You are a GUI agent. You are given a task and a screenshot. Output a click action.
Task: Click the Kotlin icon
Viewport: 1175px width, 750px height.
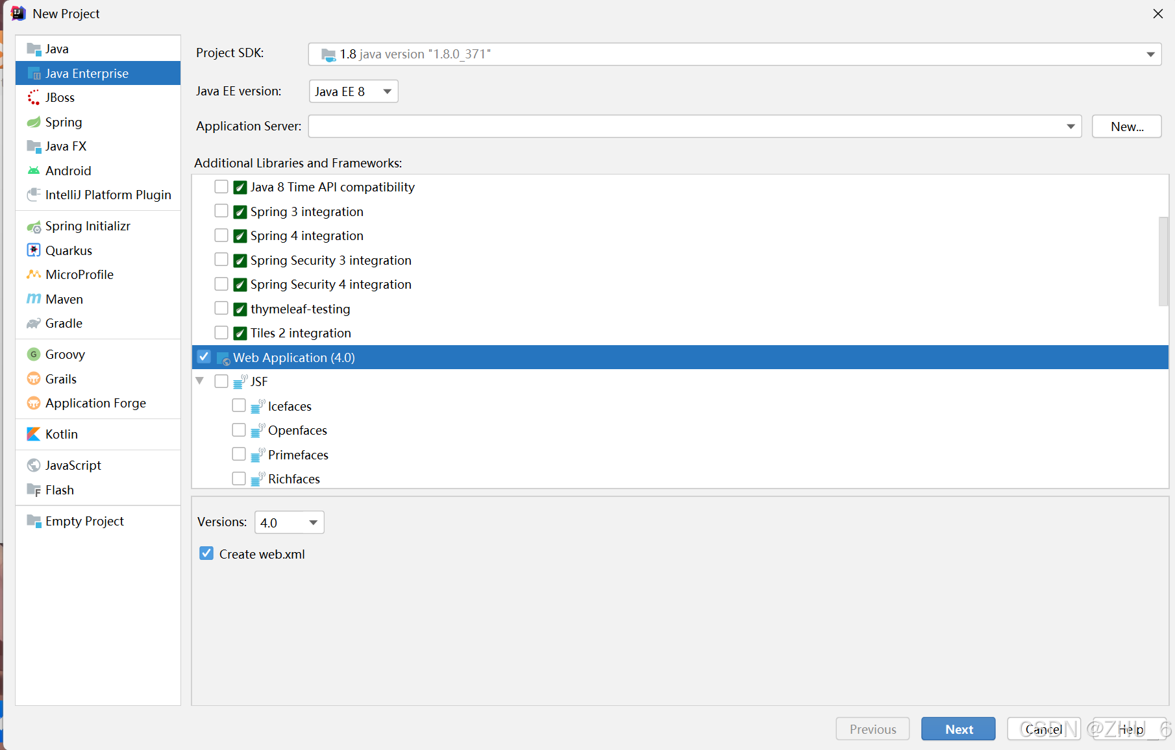point(34,435)
